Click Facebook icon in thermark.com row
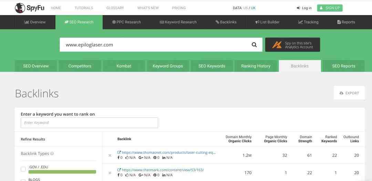372x181 pixels. click(118, 175)
